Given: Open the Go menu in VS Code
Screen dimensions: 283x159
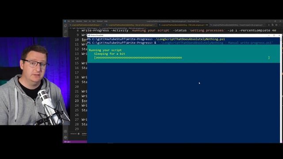Looking at the screenshot, I should coord(90,21).
